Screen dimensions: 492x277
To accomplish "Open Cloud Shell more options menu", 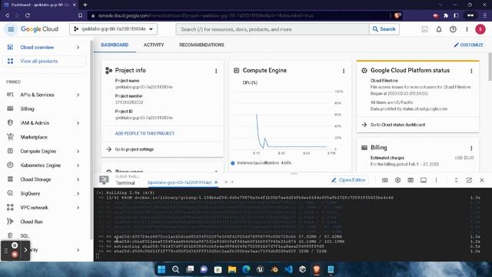I will 436,180.
